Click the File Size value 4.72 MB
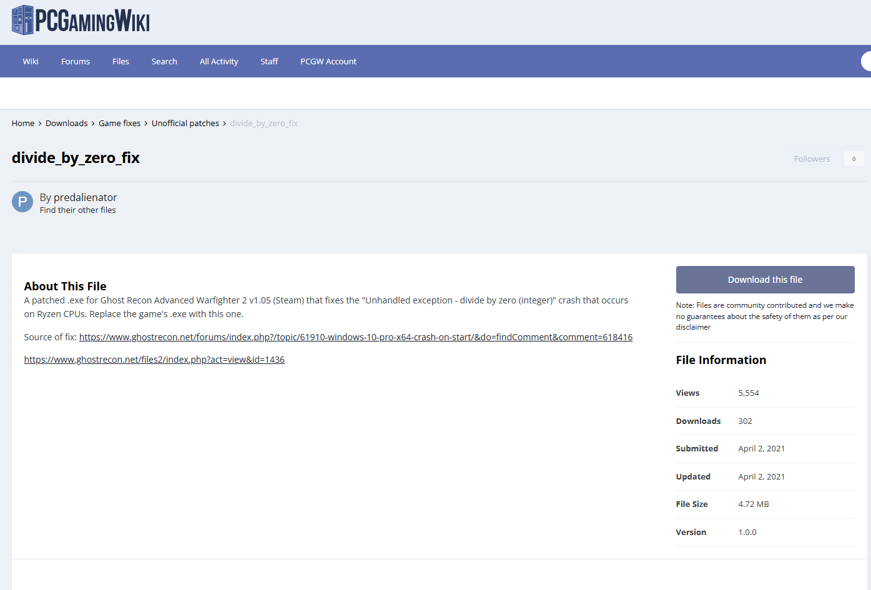The width and height of the screenshot is (871, 590). click(754, 504)
